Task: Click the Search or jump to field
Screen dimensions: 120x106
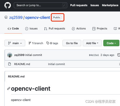Action: pos(40,5)
